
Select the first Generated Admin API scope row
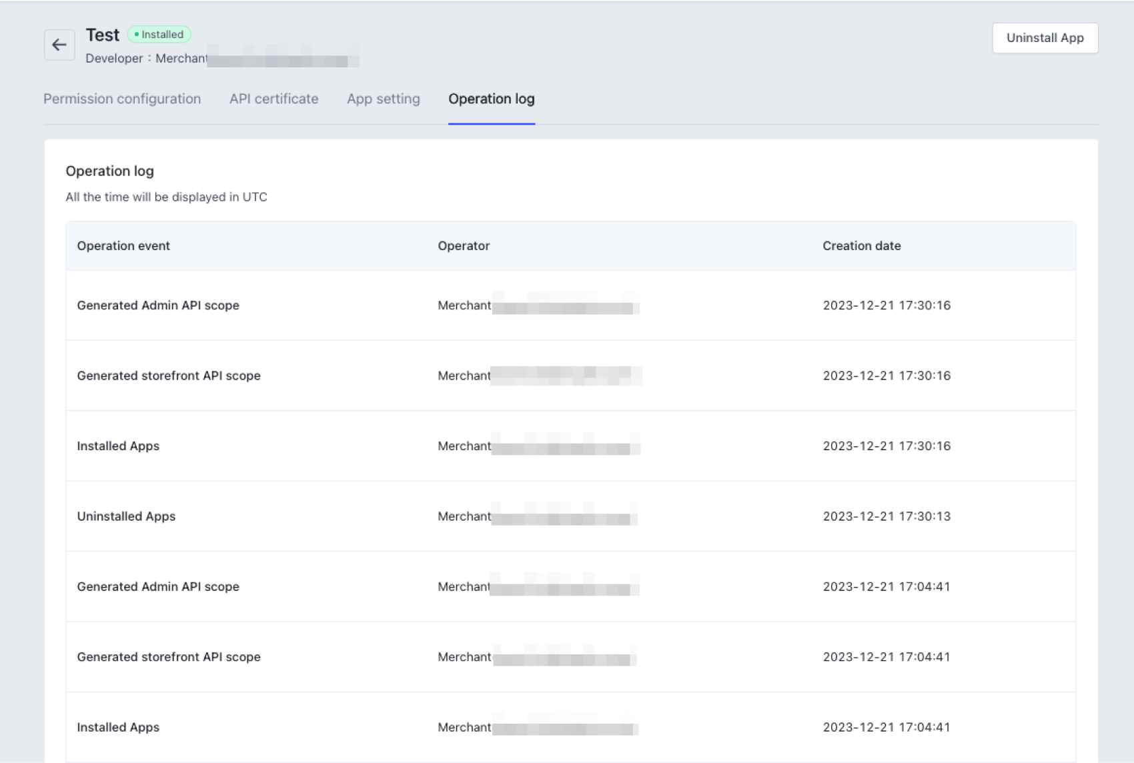click(x=158, y=305)
